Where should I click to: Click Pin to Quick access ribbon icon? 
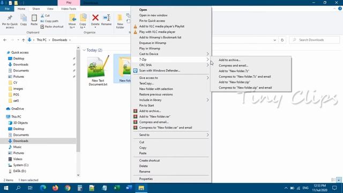(10, 21)
